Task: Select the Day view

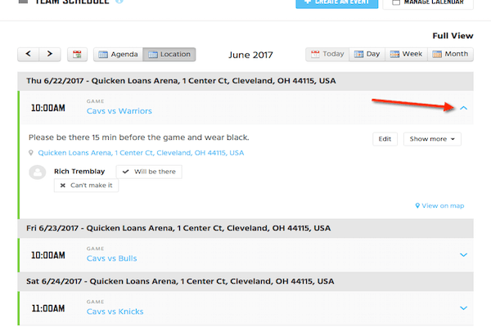Action: [x=367, y=55]
